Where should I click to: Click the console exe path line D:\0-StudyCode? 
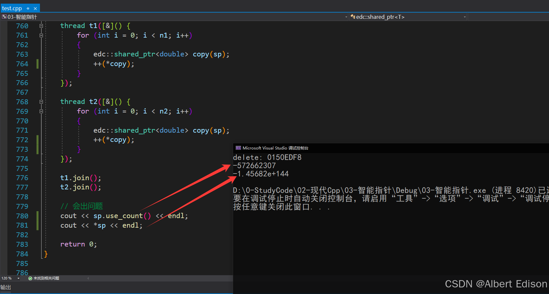[391, 190]
